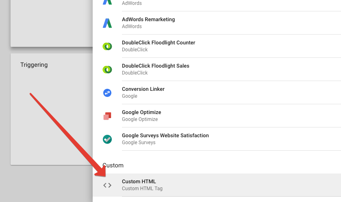Screen dimensions: 341x202
Task: Click the Google Surveys checkmark icon
Action: point(107,139)
